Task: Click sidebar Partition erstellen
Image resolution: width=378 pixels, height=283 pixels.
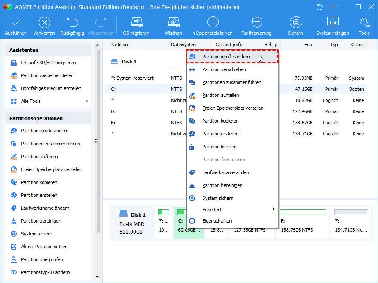Action: (x=39, y=195)
